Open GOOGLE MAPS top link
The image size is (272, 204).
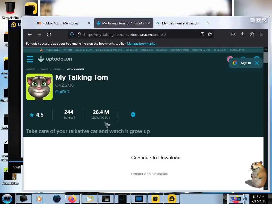click(237, 50)
